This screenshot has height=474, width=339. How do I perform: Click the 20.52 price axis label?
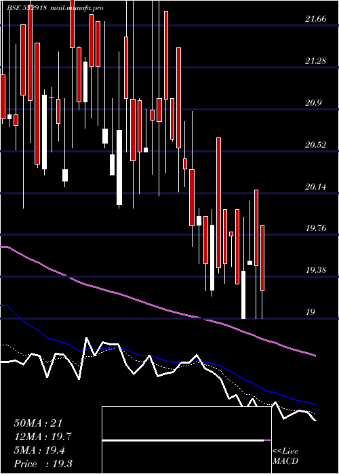(x=316, y=145)
